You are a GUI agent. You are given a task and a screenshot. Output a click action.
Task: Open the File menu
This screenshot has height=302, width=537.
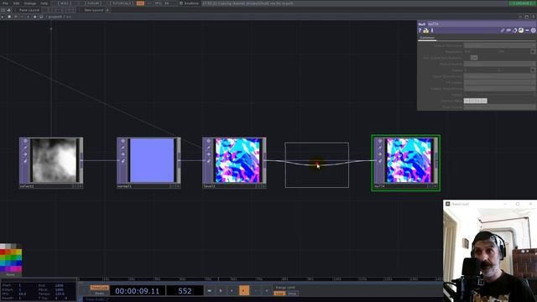pyautogui.click(x=6, y=3)
